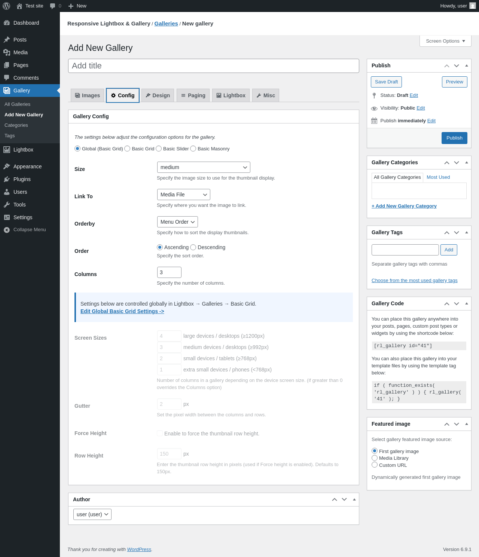Switch to the Design tab
This screenshot has height=557, width=479.
[x=158, y=95]
